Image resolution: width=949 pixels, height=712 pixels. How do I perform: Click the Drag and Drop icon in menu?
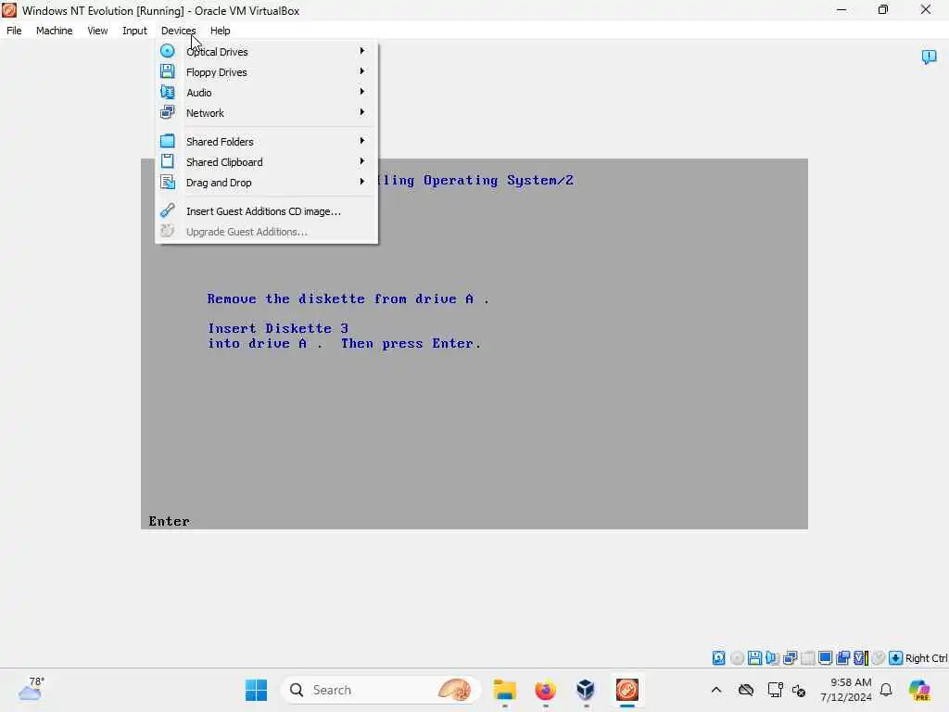click(x=167, y=183)
